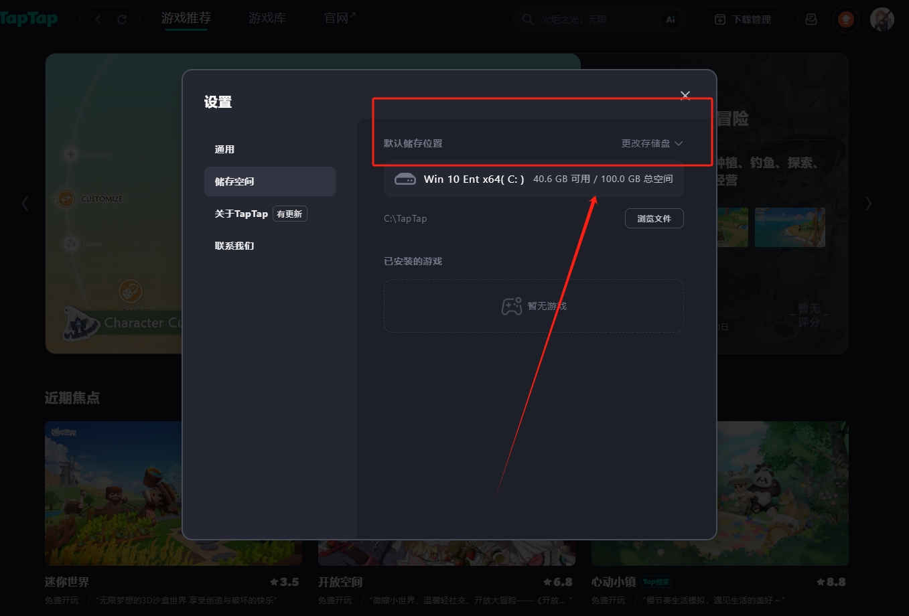Collapse to previous carousel slide arrow

click(25, 203)
